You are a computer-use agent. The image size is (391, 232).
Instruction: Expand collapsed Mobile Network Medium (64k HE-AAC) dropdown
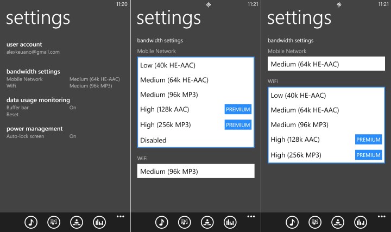[x=326, y=64]
